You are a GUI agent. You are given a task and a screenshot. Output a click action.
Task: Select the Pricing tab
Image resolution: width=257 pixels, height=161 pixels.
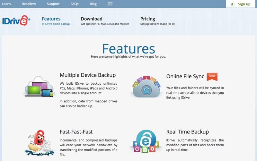[157, 21]
